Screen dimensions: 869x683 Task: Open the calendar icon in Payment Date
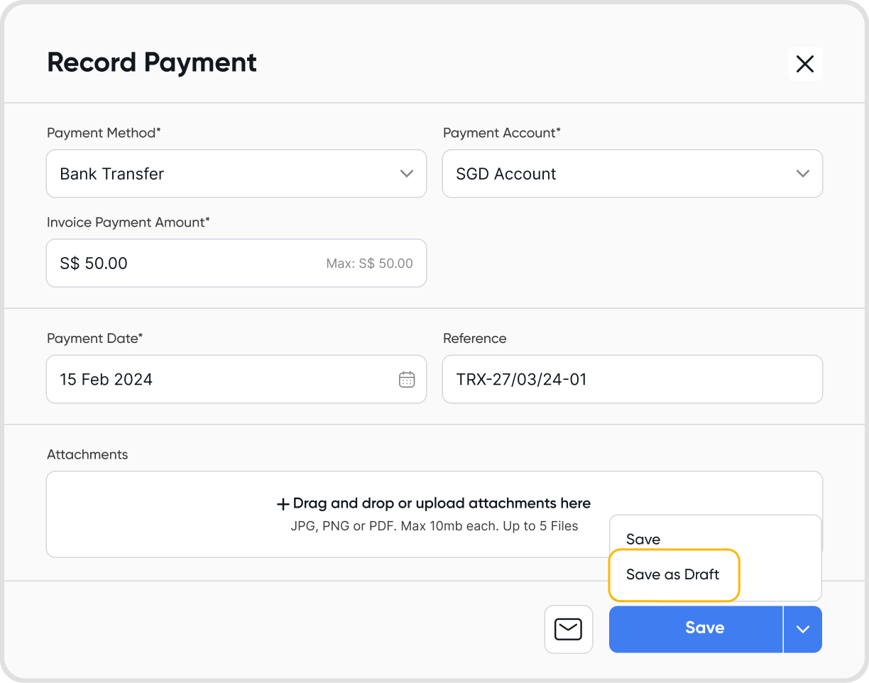point(407,379)
